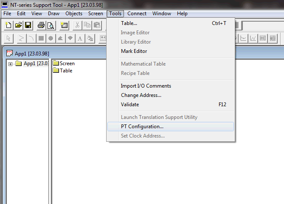Choose Validate from Tools menu
Viewport: 284px width, 204px height.
pyautogui.click(x=171, y=105)
